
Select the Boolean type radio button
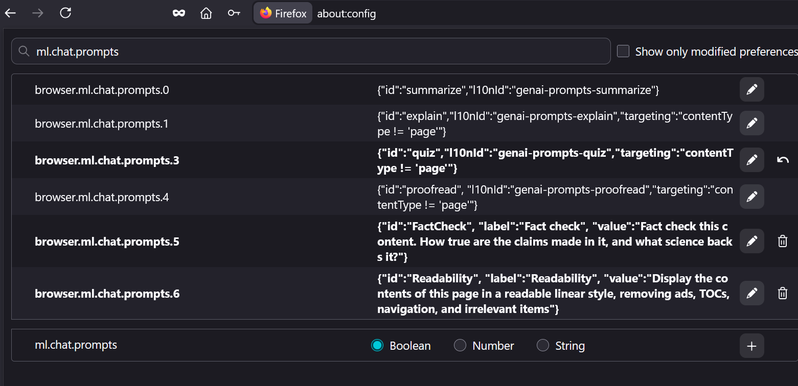point(377,346)
